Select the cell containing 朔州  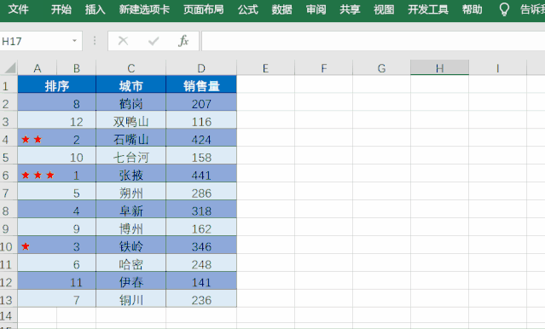[x=131, y=192]
